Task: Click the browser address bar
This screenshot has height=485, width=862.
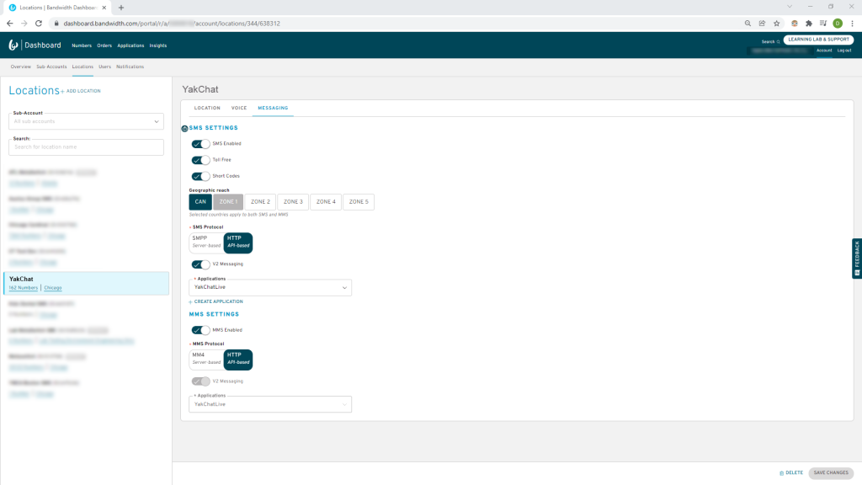Action: (396, 23)
